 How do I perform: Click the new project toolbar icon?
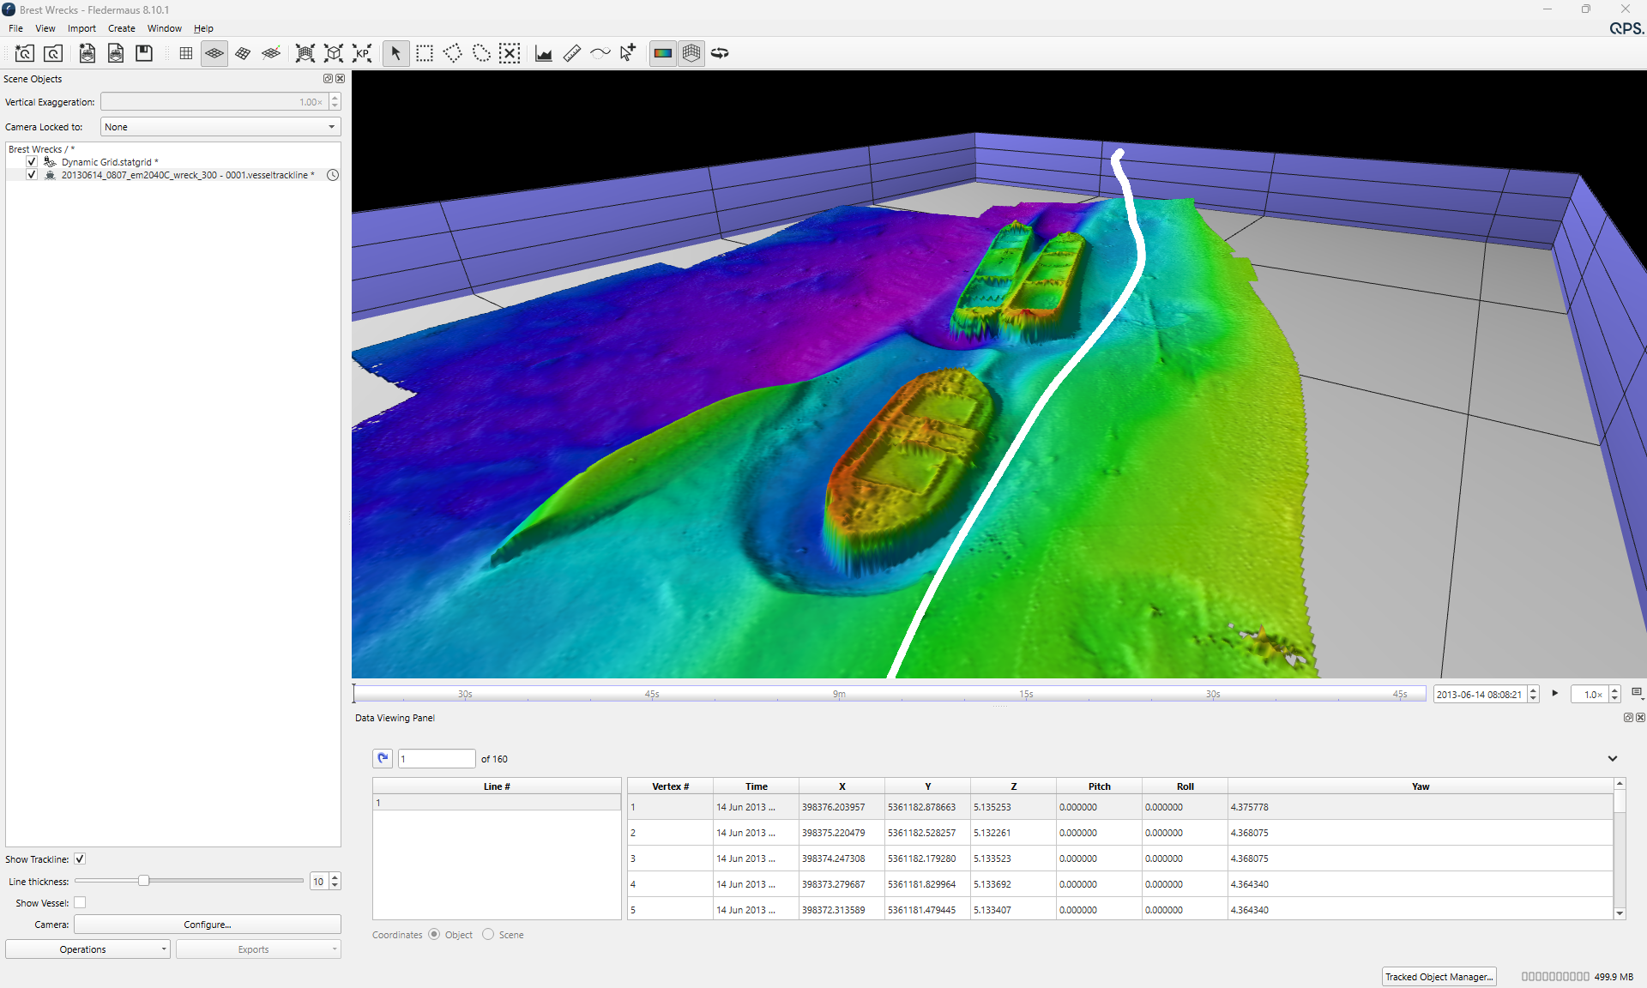tap(24, 53)
